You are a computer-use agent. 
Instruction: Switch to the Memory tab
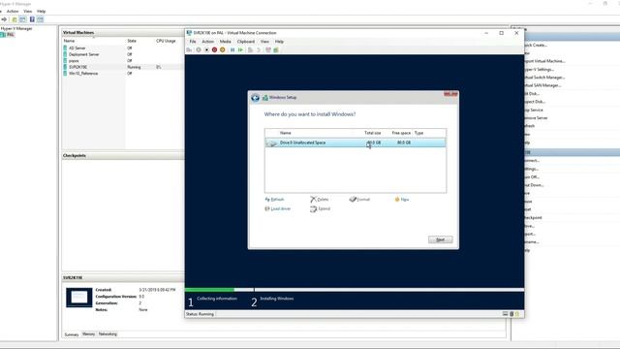[88, 334]
